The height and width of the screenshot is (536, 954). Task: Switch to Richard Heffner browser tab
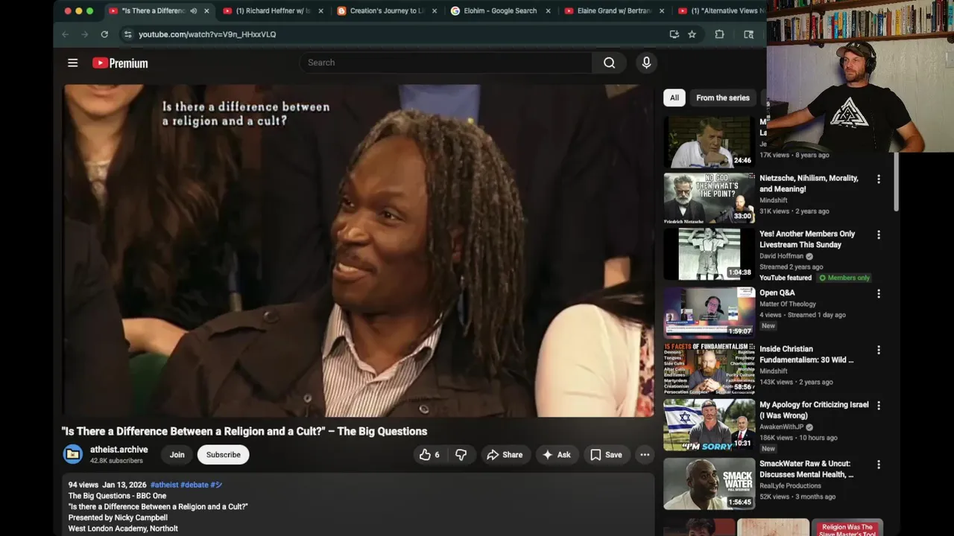coord(274,11)
